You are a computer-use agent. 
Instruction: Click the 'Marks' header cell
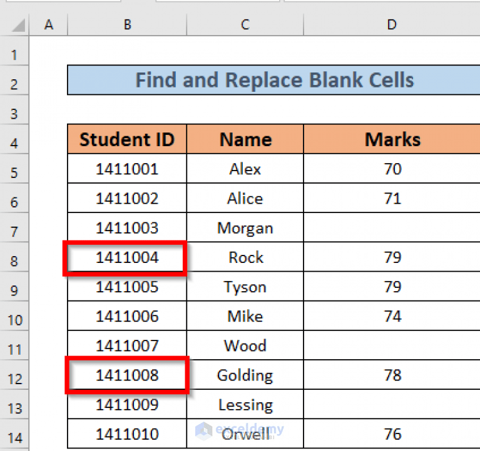[x=392, y=139]
